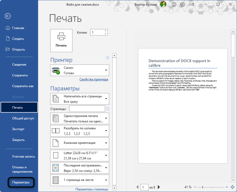This screenshot has height=192, width=237.
Task: Open Help via the question mark icon
Action: coord(193,4)
